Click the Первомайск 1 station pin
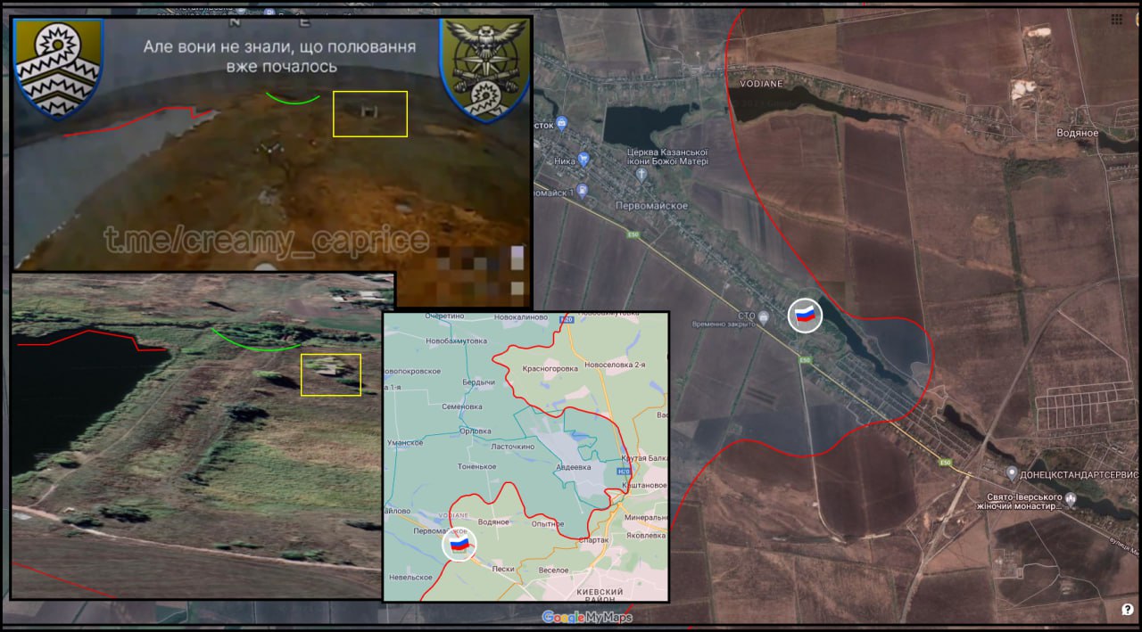 [581, 192]
